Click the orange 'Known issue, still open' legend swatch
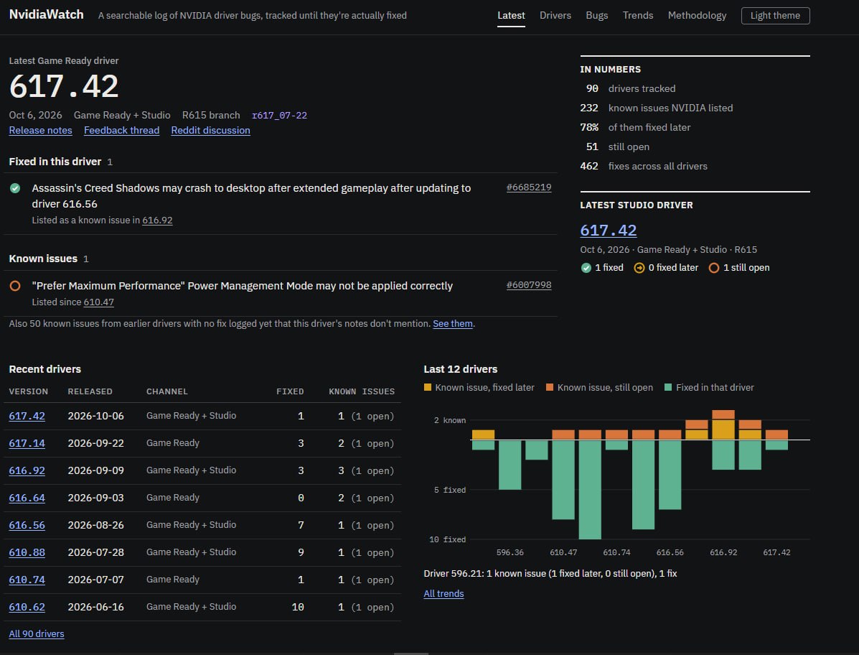The height and width of the screenshot is (655, 859). coord(550,388)
